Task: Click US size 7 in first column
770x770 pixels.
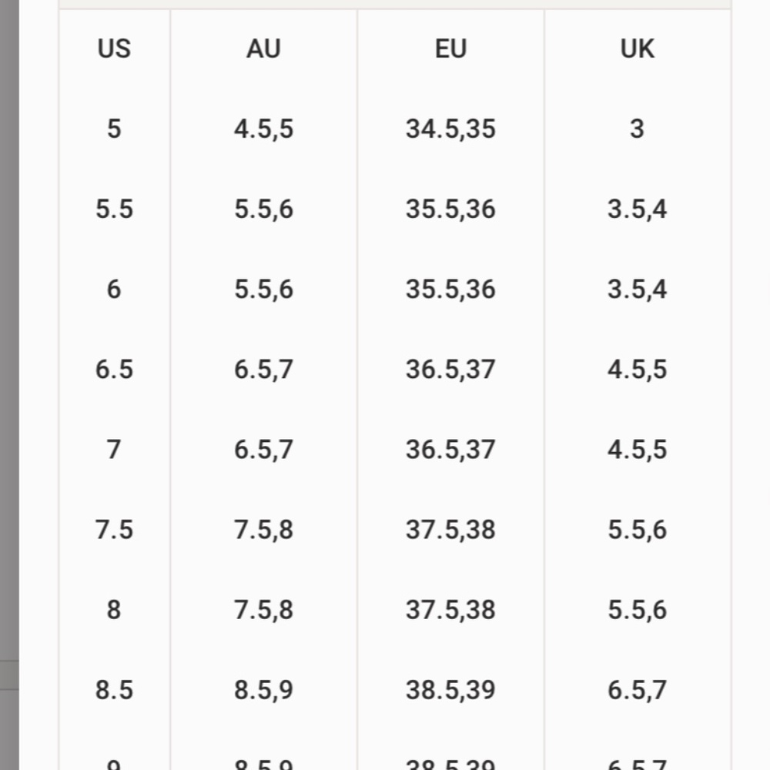Action: 114,449
